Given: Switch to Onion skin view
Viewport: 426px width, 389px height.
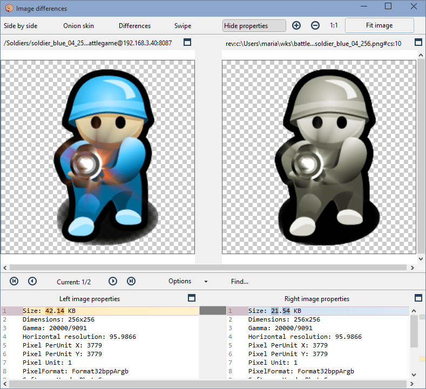Looking at the screenshot, I should click(78, 26).
